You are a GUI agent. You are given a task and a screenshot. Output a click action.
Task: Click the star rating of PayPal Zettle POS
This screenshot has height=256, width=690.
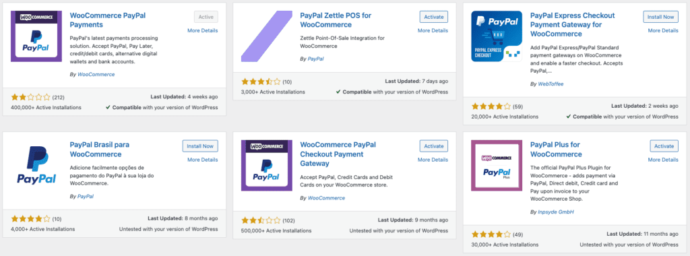pos(261,82)
